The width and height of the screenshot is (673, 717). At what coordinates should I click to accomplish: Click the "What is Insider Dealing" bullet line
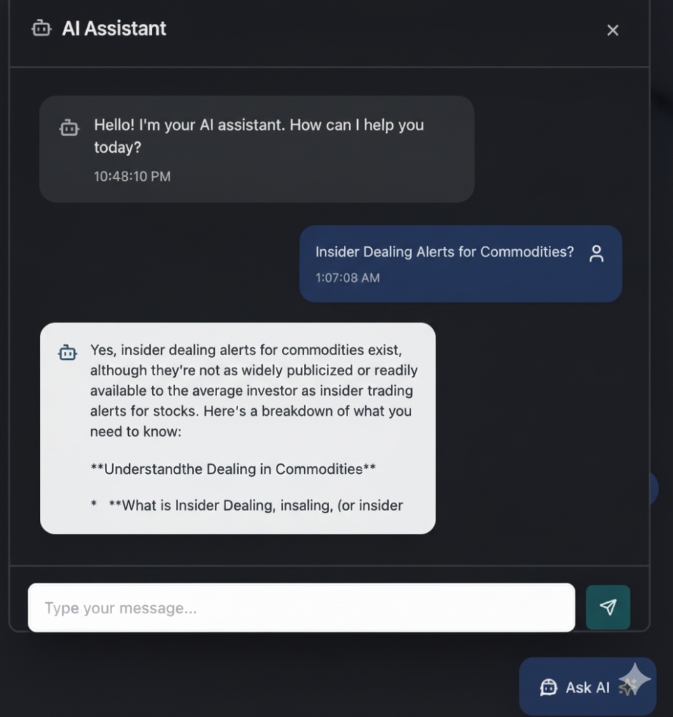[x=255, y=505]
